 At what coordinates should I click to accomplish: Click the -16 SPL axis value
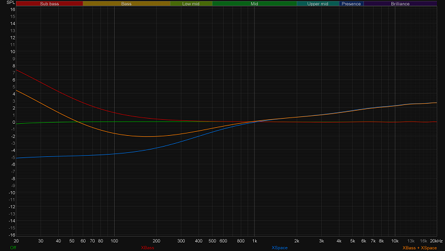11,235
